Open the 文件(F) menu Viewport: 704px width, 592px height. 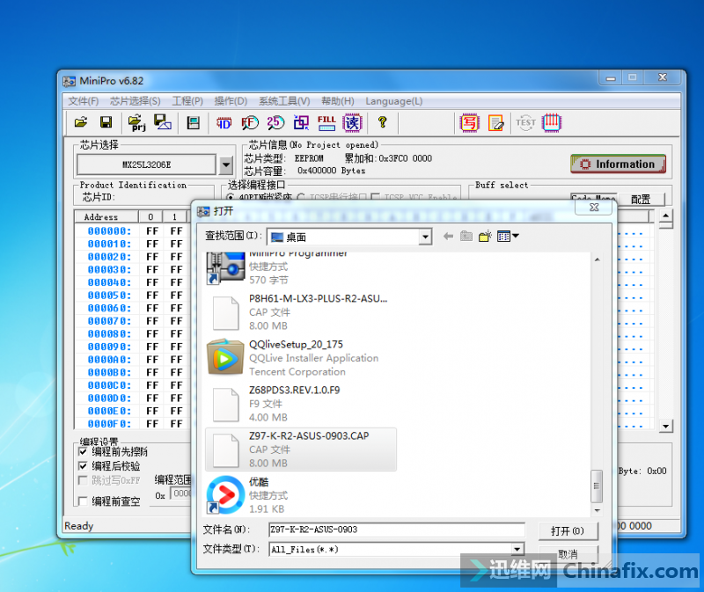coord(84,101)
